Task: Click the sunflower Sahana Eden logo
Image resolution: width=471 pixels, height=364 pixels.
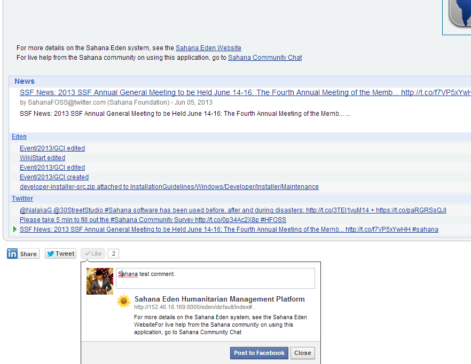Action: [x=123, y=302]
